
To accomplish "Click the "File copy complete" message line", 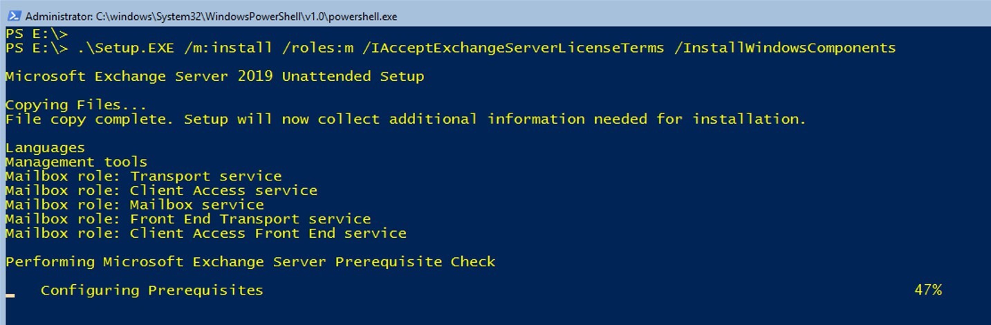I will point(405,119).
